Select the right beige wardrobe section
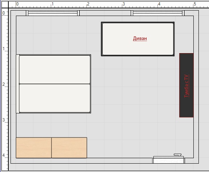This screenshot has height=172, width=209. (x=69, y=148)
